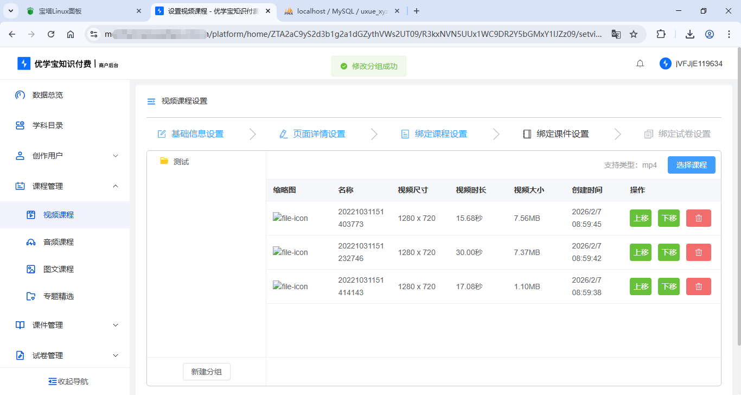741x395 pixels.
Task: Click the 选择课程 button
Action: (691, 165)
